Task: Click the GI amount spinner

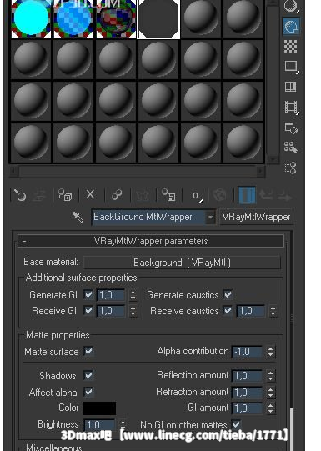Action: tap(270, 408)
